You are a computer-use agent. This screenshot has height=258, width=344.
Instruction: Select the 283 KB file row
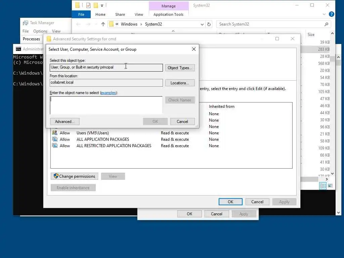[x=316, y=49]
